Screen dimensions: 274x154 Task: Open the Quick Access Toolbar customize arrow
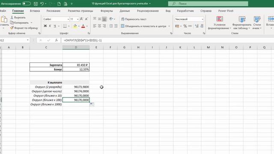(x=71, y=4)
